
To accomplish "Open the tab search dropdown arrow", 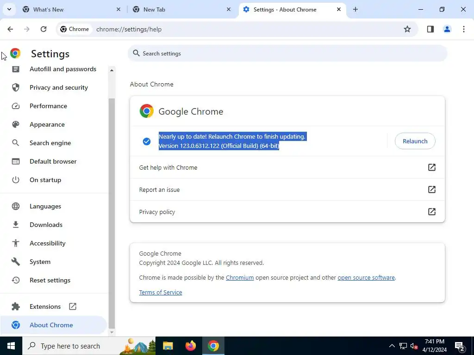I will click(x=9, y=9).
